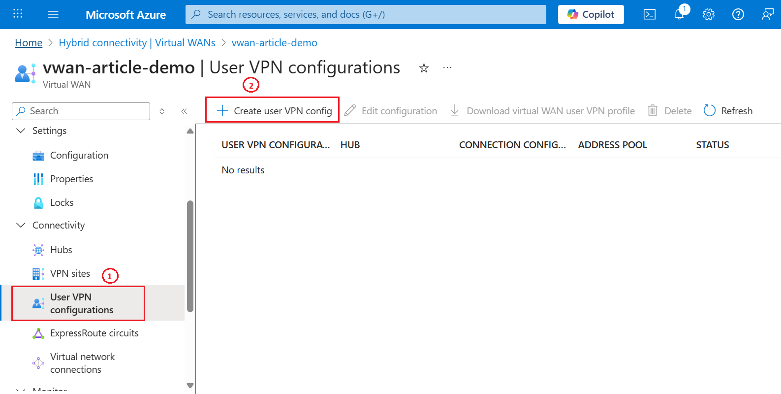Open the Copilot button
The height and width of the screenshot is (394, 781).
(591, 14)
